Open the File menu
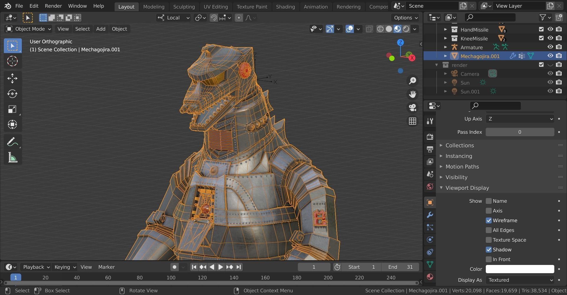This screenshot has width=567, height=295. coord(19,6)
